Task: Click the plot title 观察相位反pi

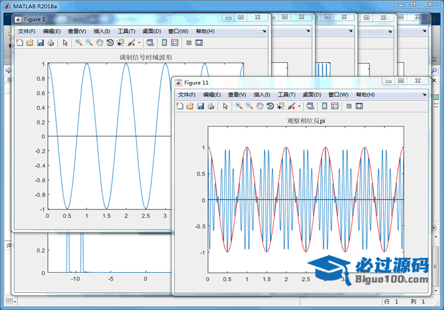Action: (x=306, y=121)
